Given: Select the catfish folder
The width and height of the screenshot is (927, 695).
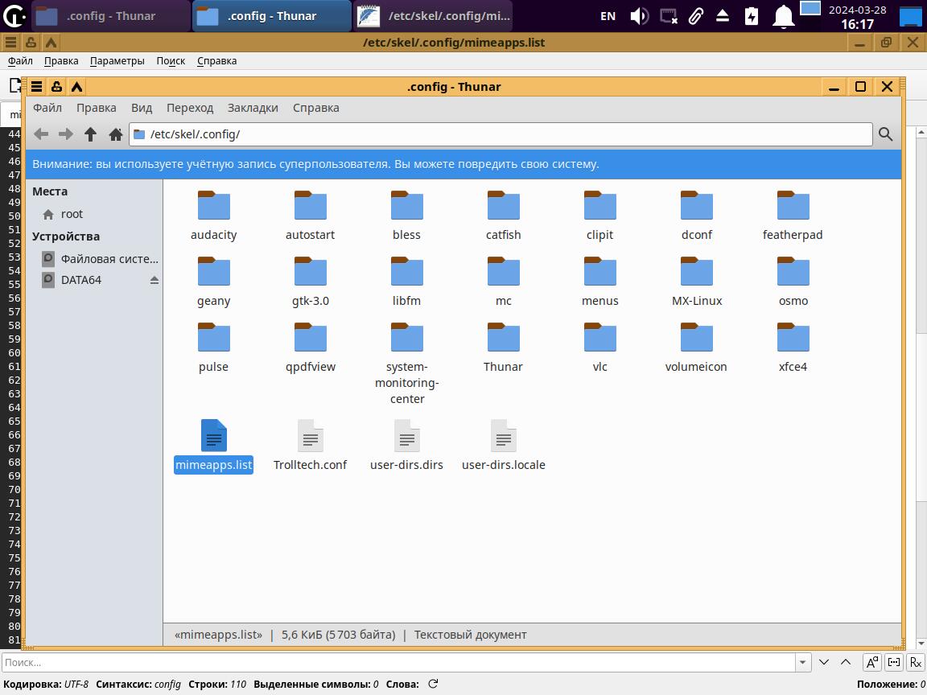Looking at the screenshot, I should click(x=504, y=216).
